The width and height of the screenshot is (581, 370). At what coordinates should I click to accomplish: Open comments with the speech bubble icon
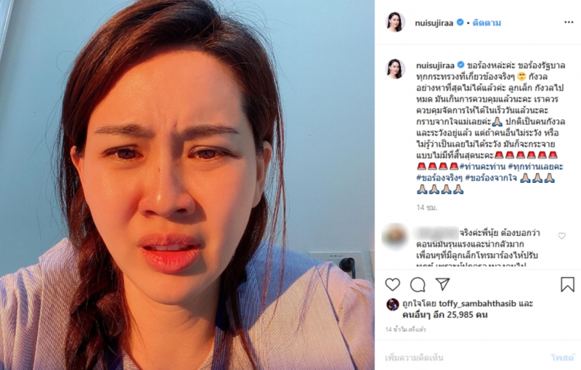[x=418, y=284]
